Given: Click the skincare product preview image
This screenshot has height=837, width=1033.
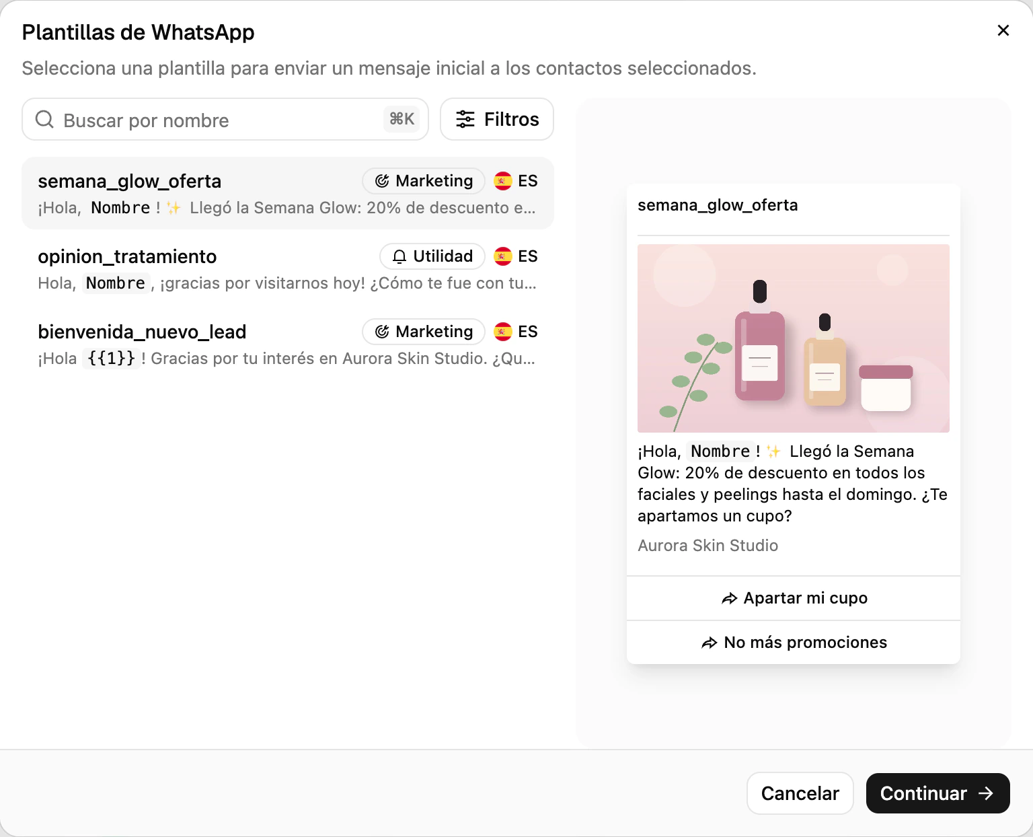Looking at the screenshot, I should [x=794, y=338].
